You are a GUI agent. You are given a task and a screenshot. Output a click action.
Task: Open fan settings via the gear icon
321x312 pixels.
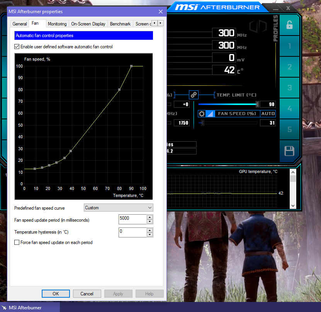pyautogui.click(x=201, y=114)
